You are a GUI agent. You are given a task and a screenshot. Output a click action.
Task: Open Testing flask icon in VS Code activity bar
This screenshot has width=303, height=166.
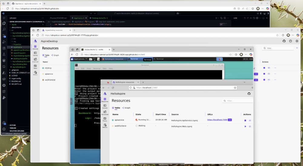point(4,54)
